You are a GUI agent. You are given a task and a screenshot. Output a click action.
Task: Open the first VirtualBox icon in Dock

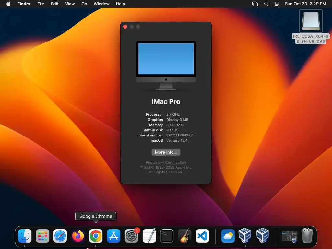245,235
